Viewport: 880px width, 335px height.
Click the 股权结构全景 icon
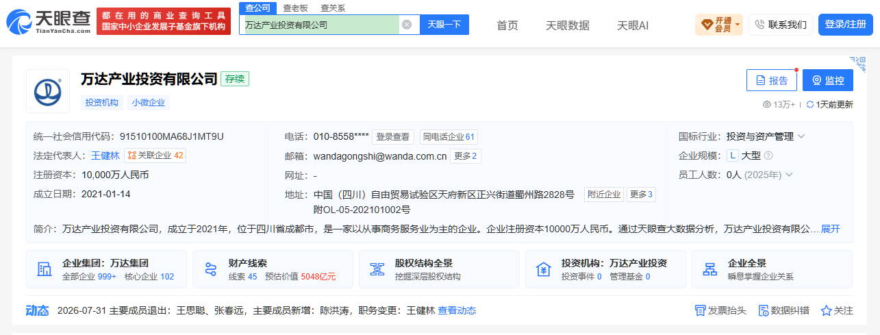pyautogui.click(x=377, y=269)
